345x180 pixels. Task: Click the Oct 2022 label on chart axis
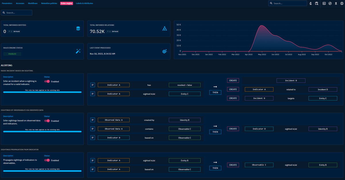(x=328, y=54)
